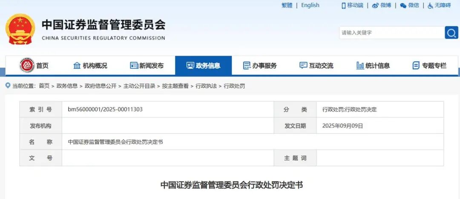Open the 无障碍 accessibility link
Viewport: 460px width, 199px height.
click(x=443, y=5)
